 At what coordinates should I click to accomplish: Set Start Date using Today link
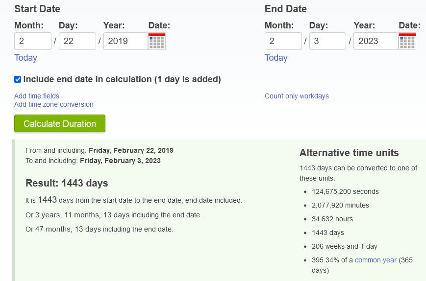point(26,58)
